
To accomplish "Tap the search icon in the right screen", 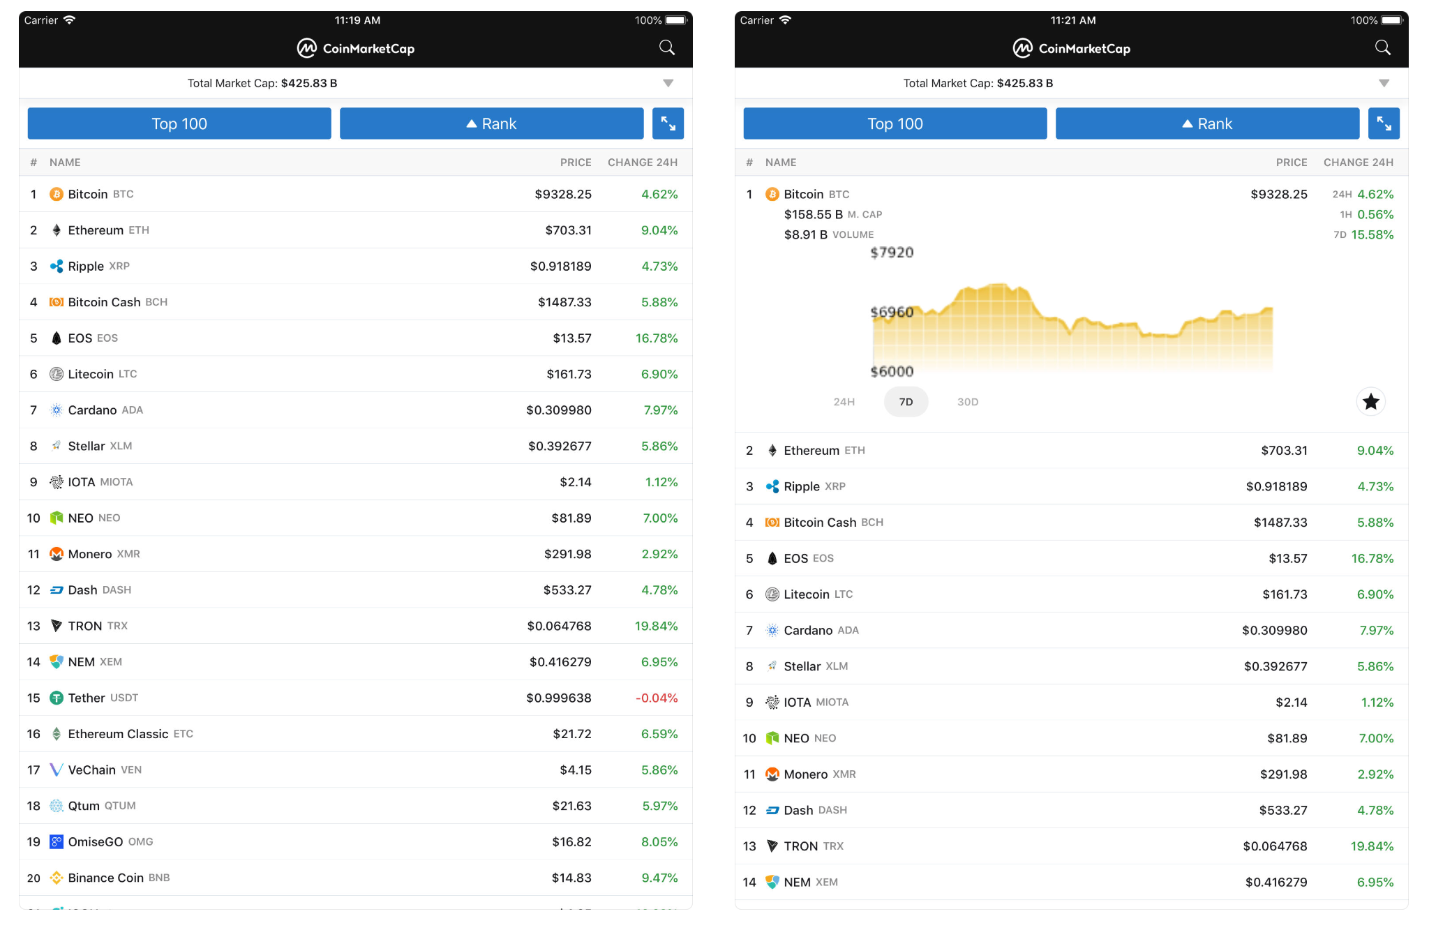I will point(1383,47).
